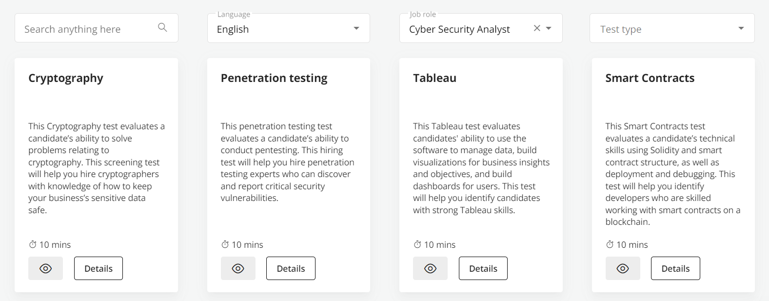Toggle the preview eye for Penetration testing
Viewport: 769px width, 301px height.
238,268
